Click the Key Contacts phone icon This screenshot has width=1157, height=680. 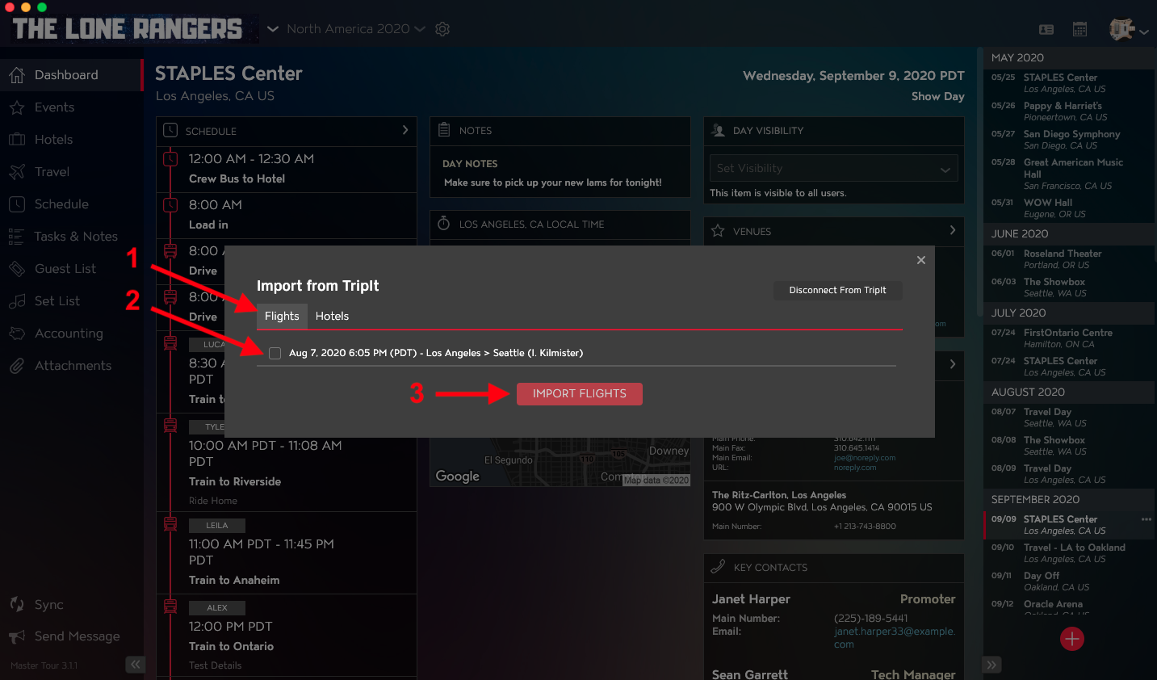pos(718,567)
